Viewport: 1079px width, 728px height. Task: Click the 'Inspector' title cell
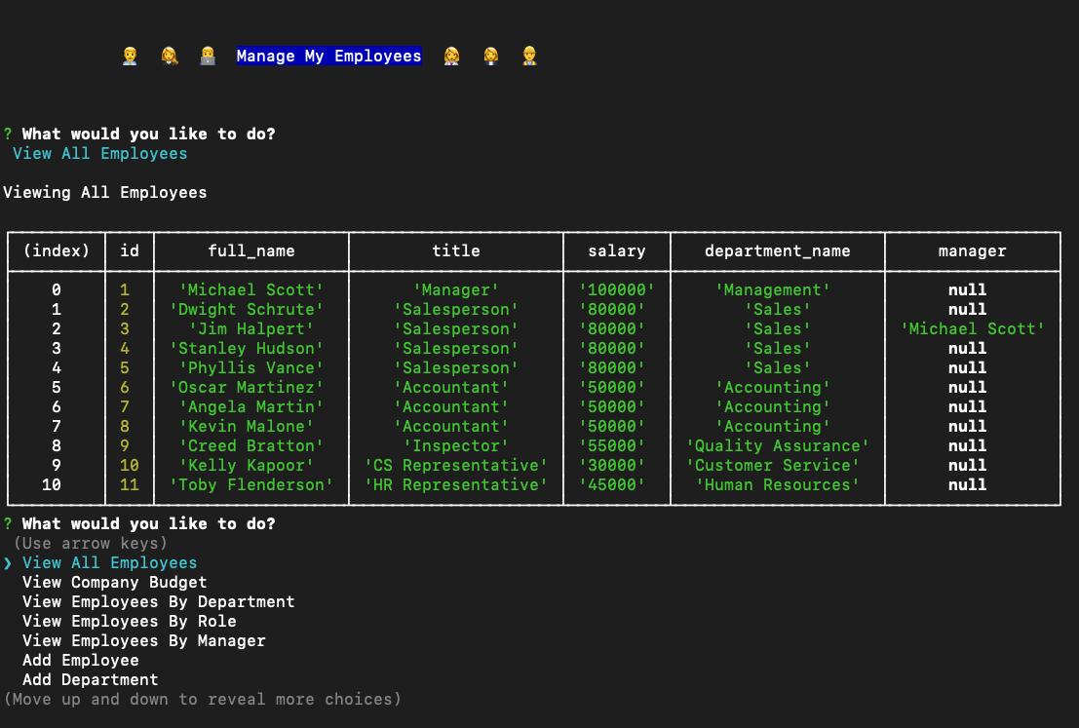(x=456, y=446)
